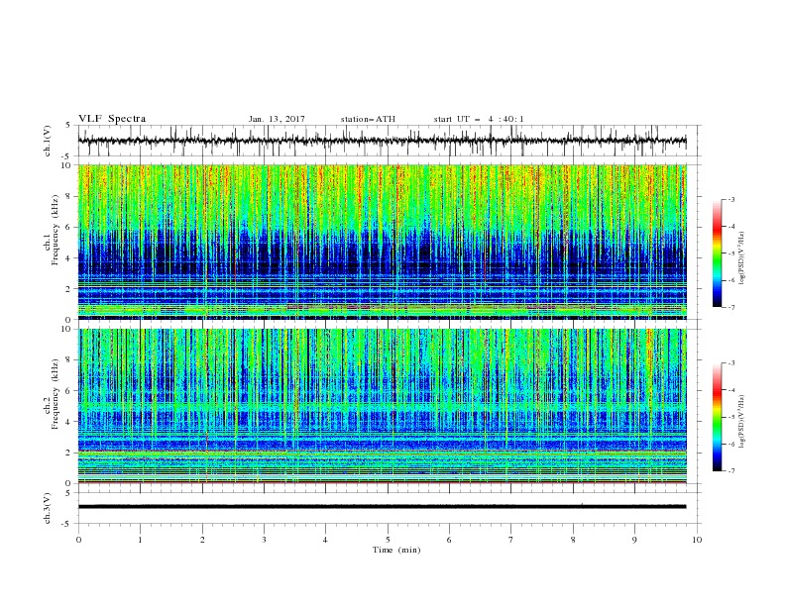The width and height of the screenshot is (785, 606).
Task: Click the ch.1 spectrogram color scale bar
Action: 717,253
